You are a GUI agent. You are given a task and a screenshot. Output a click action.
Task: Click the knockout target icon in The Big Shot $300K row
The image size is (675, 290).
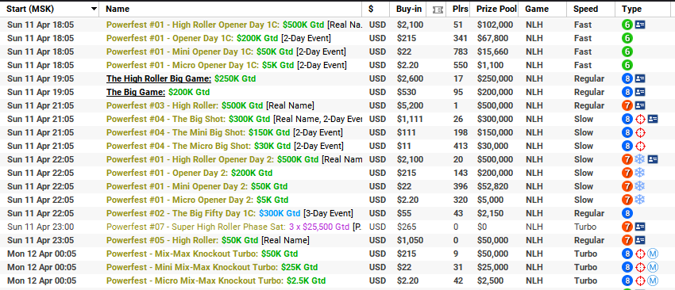640,119
